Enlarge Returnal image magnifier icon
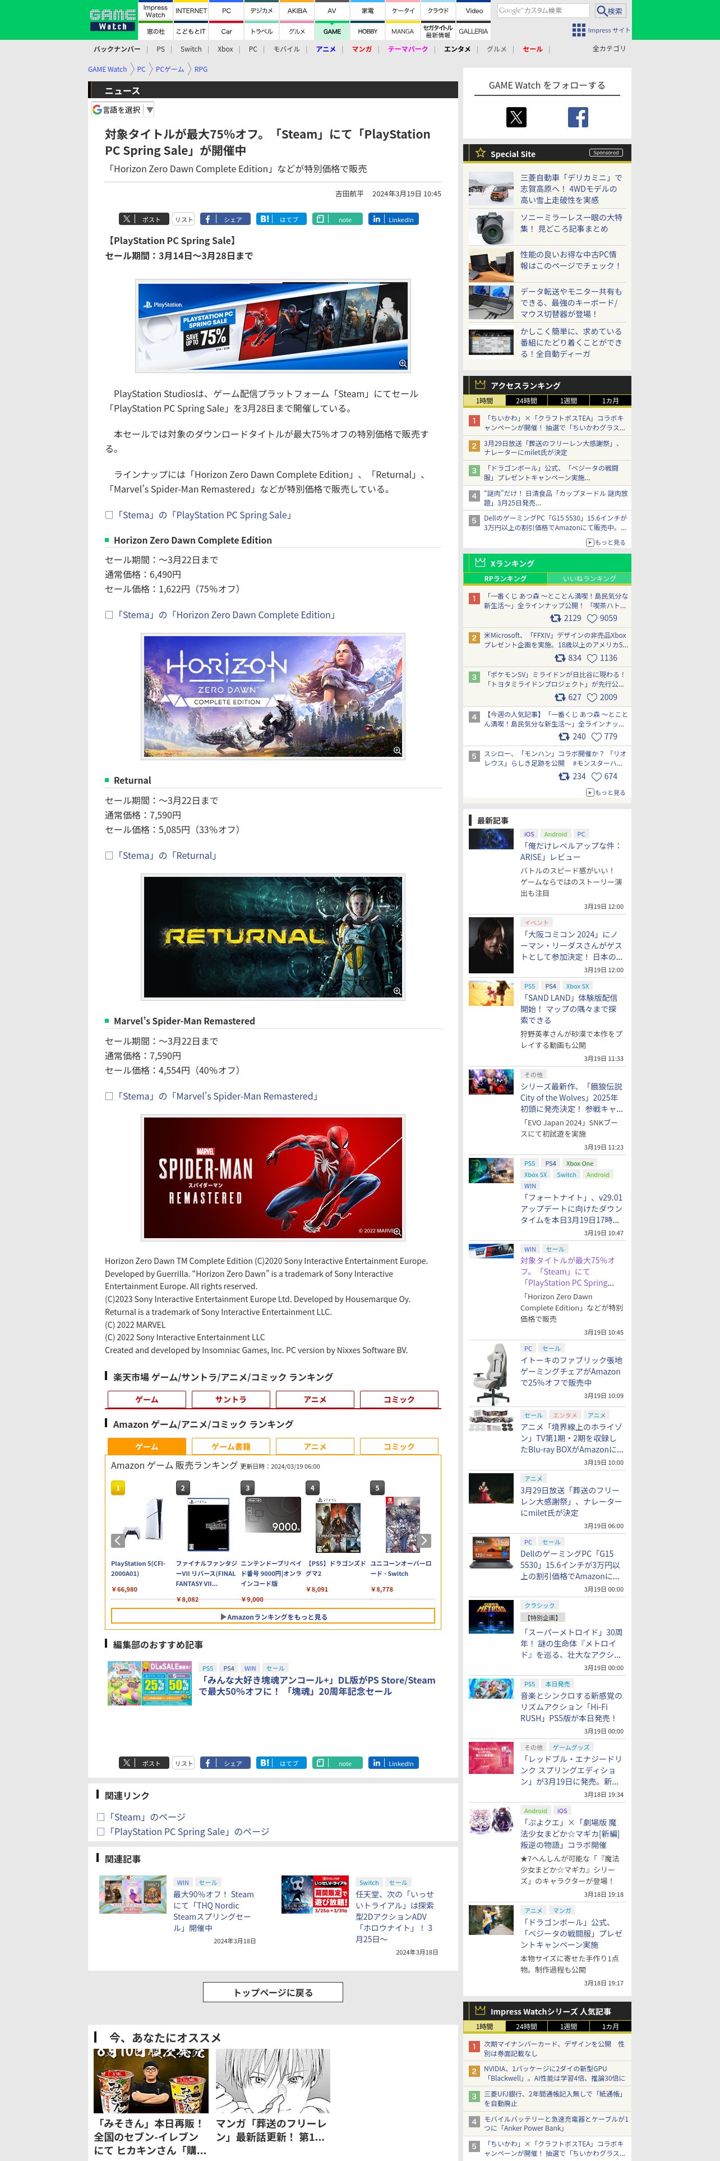Image resolution: width=720 pixels, height=2161 pixels. pyautogui.click(x=396, y=991)
